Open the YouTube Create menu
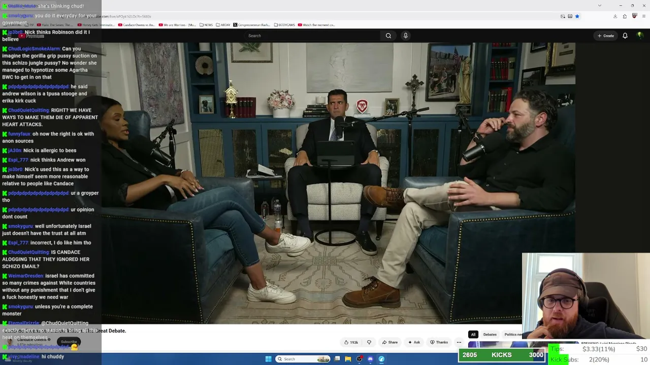Screen dimensions: 650x365 [606, 35]
